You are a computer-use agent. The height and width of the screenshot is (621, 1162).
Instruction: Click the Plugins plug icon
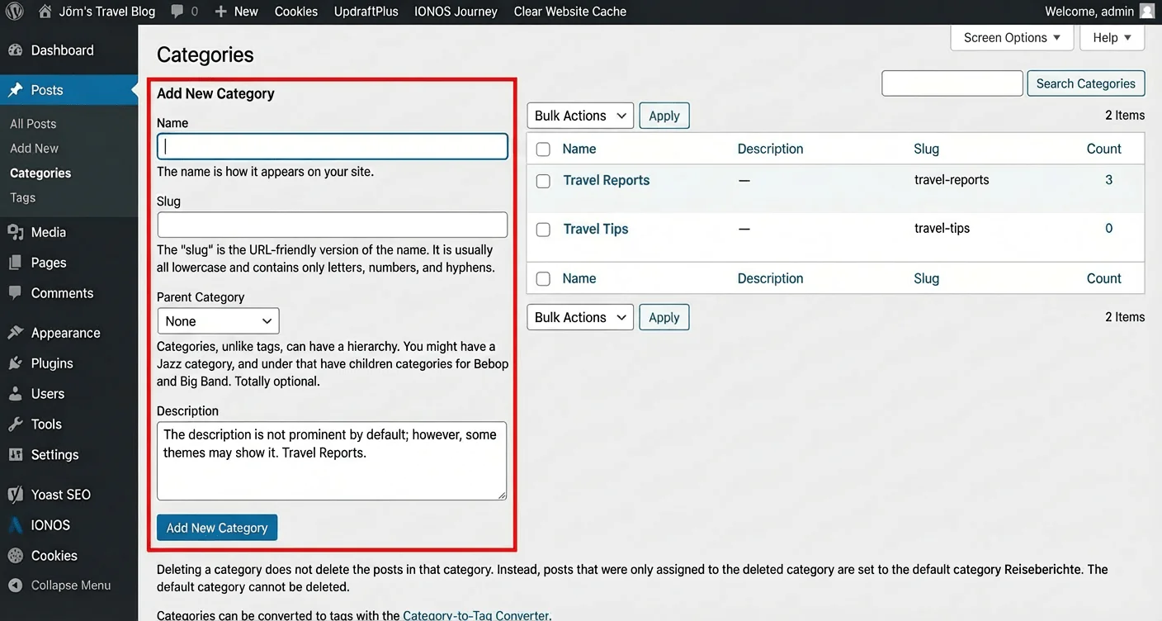click(x=15, y=363)
